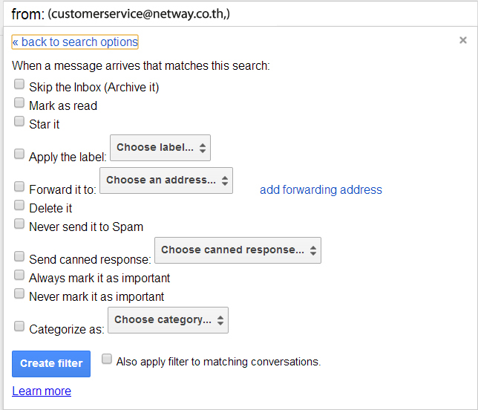Open the Choose label dropdown

point(160,148)
